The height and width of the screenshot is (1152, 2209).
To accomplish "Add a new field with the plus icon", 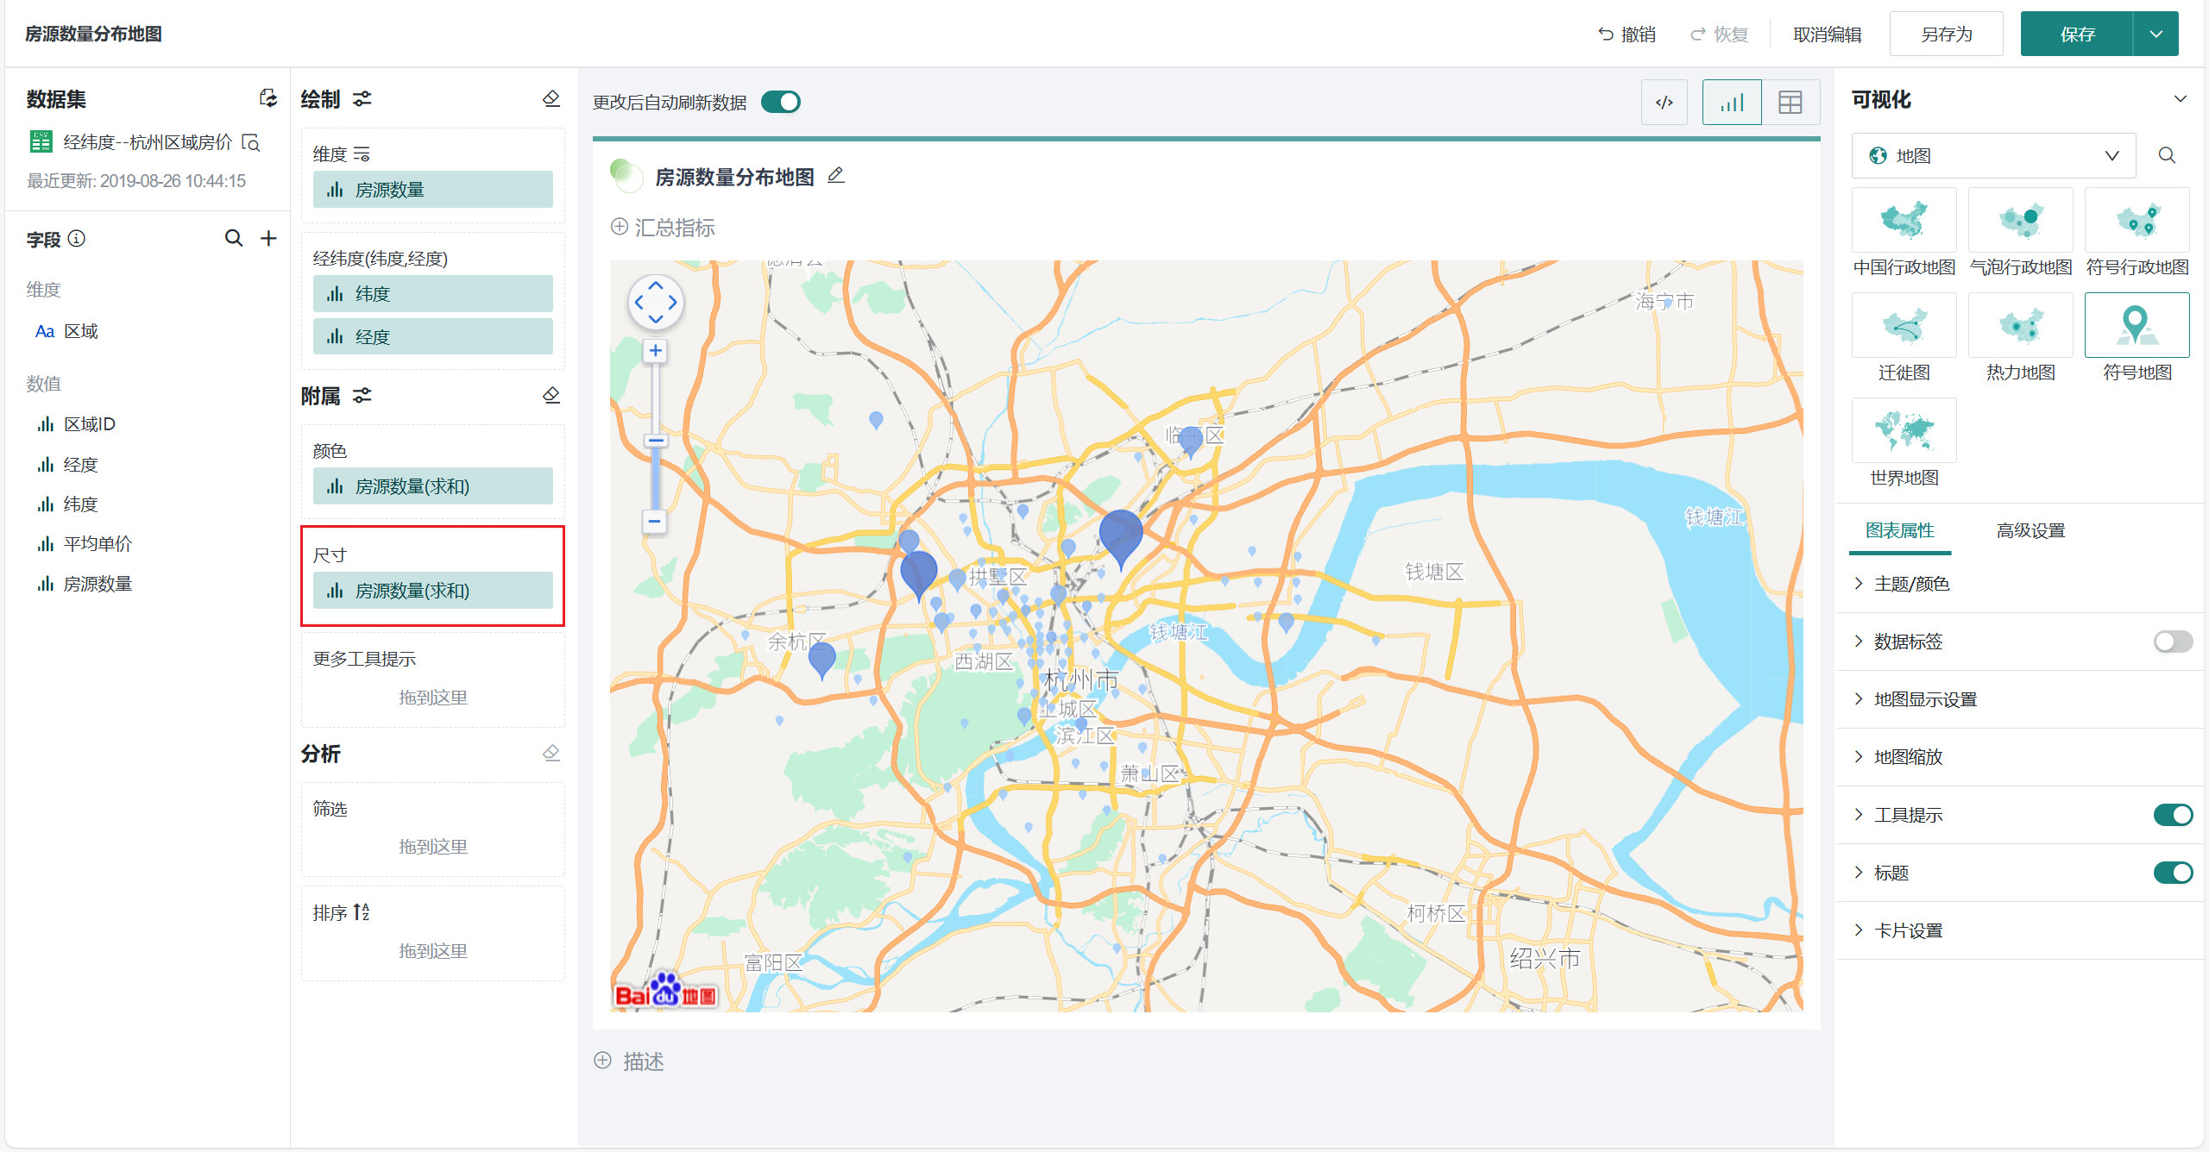I will (x=269, y=238).
